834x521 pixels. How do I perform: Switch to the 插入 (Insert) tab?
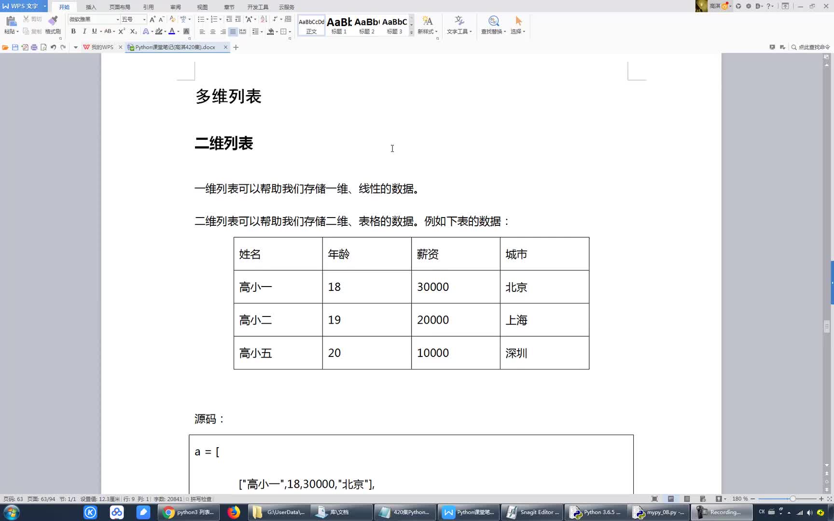[x=91, y=7]
